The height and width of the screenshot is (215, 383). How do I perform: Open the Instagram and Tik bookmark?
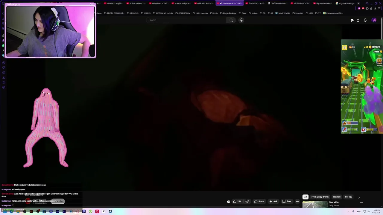333,13
